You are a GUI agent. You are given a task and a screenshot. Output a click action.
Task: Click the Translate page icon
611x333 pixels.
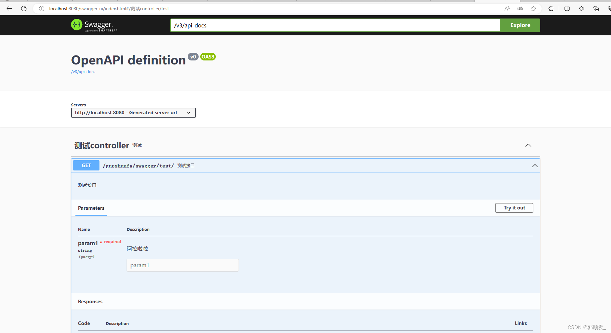(520, 9)
